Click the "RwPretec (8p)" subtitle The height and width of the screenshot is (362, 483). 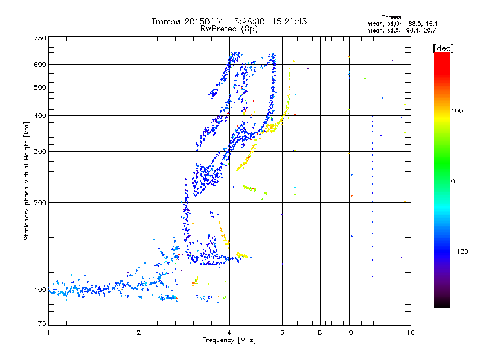click(229, 29)
